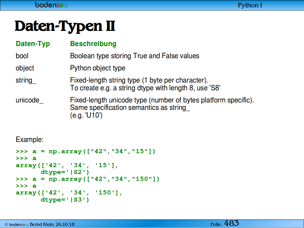
Task: Click the 'Example:' label
Action: pyautogui.click(x=30, y=140)
